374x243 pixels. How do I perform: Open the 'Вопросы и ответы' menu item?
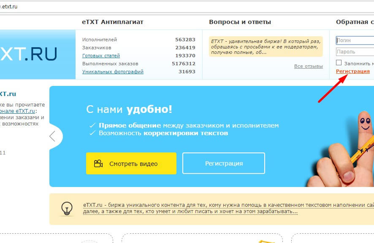(240, 22)
